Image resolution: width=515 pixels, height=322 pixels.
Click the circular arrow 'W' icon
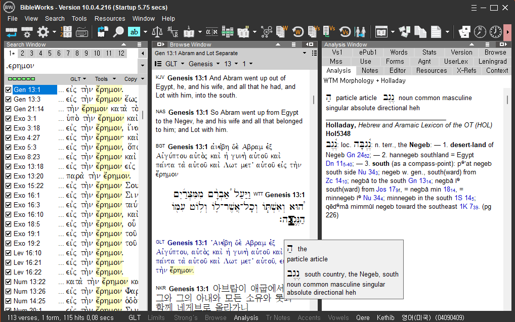coord(298,32)
